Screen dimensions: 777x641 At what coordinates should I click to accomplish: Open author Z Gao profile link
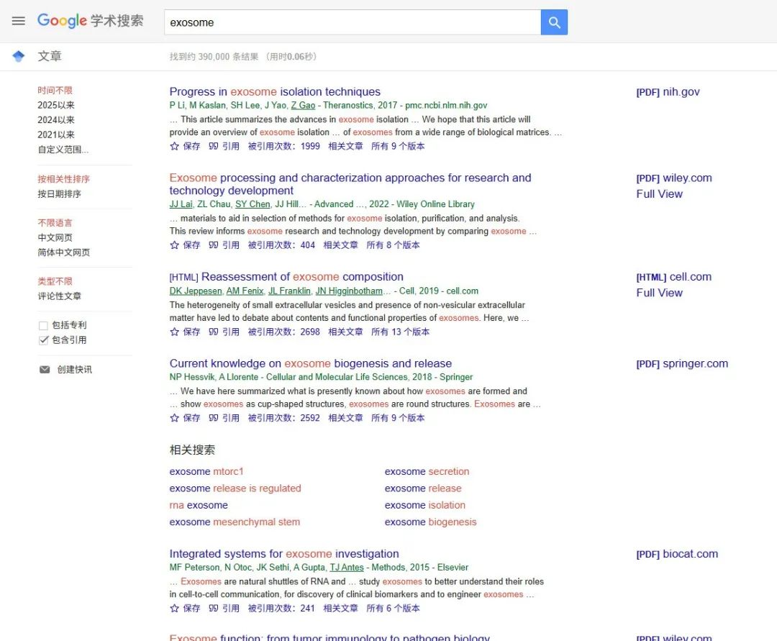click(x=303, y=105)
